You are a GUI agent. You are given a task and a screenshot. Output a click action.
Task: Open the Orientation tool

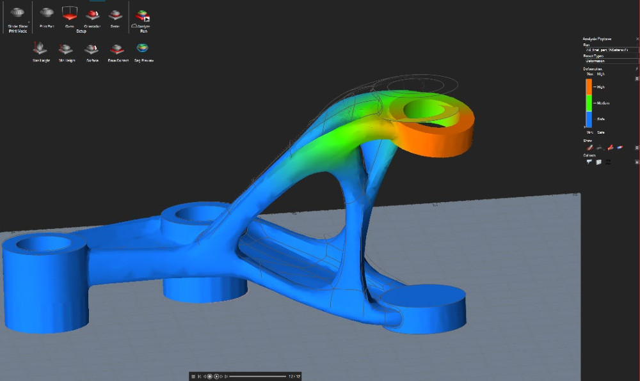pyautogui.click(x=92, y=15)
